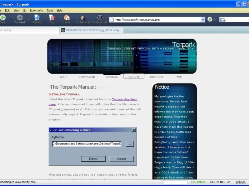Click The Torpark Manual heading
This screenshot has width=249, height=186.
[x=73, y=87]
